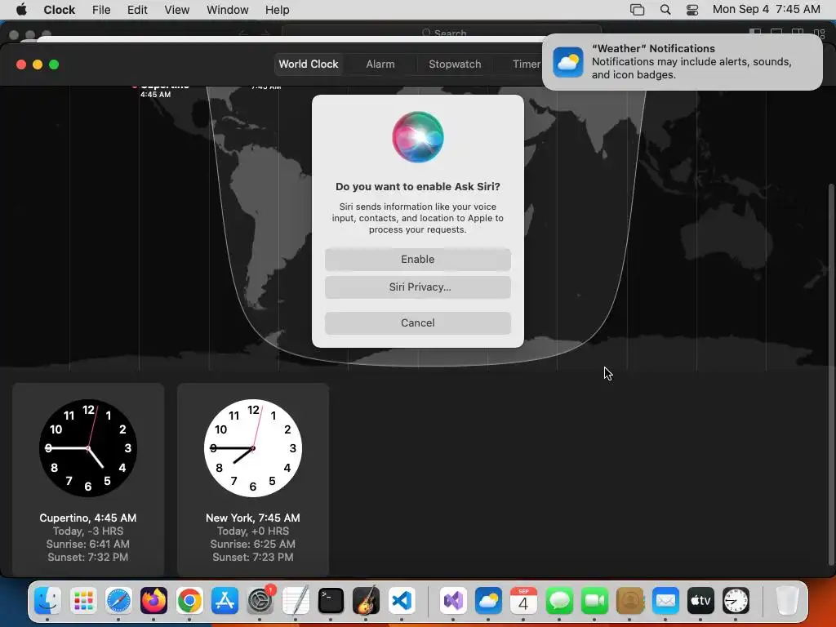The image size is (836, 627).
Task: Open Calendar from the Dock
Action: tap(523, 601)
